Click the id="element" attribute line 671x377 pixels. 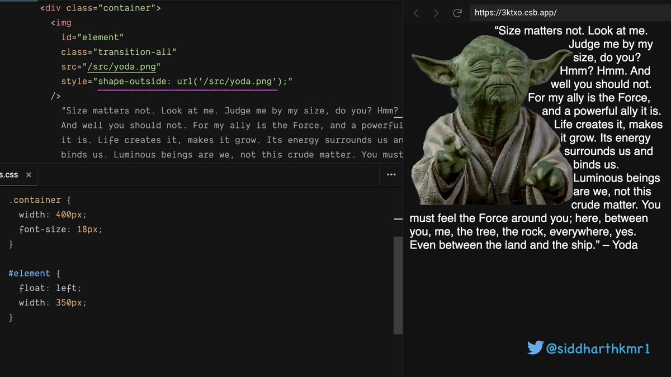[92, 37]
